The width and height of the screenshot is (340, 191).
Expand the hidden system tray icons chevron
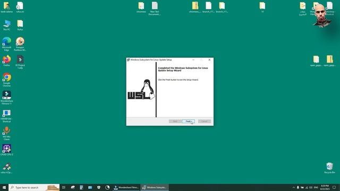click(x=294, y=187)
